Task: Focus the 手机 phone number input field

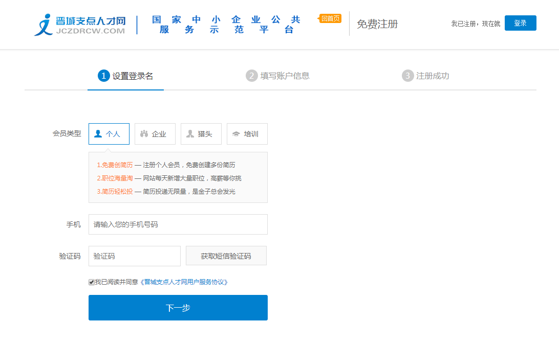Action: tap(178, 224)
